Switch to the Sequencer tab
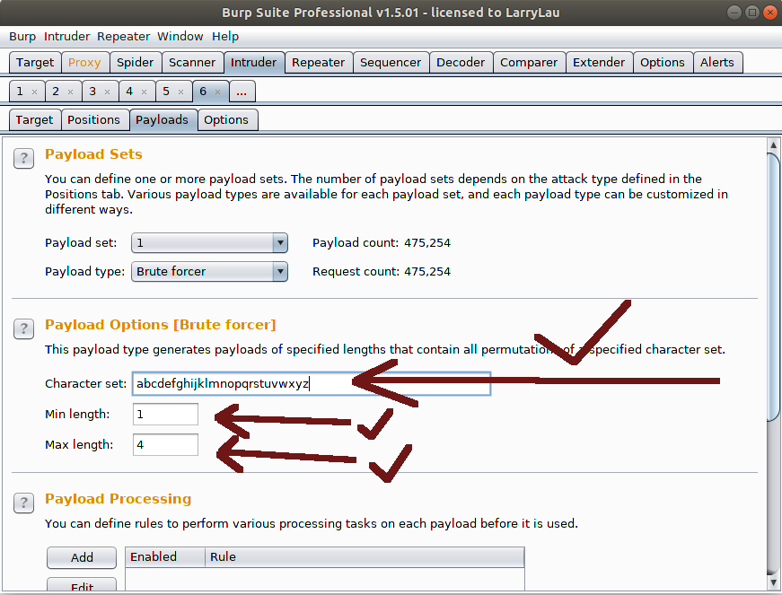The height and width of the screenshot is (595, 782). coord(391,62)
